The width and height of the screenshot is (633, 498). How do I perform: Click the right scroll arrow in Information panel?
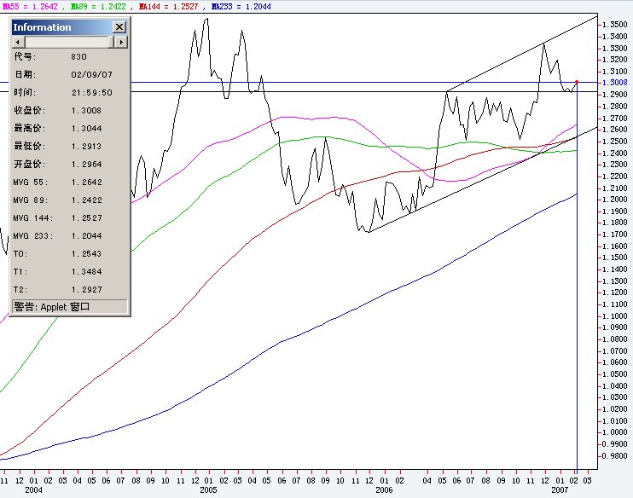click(120, 42)
